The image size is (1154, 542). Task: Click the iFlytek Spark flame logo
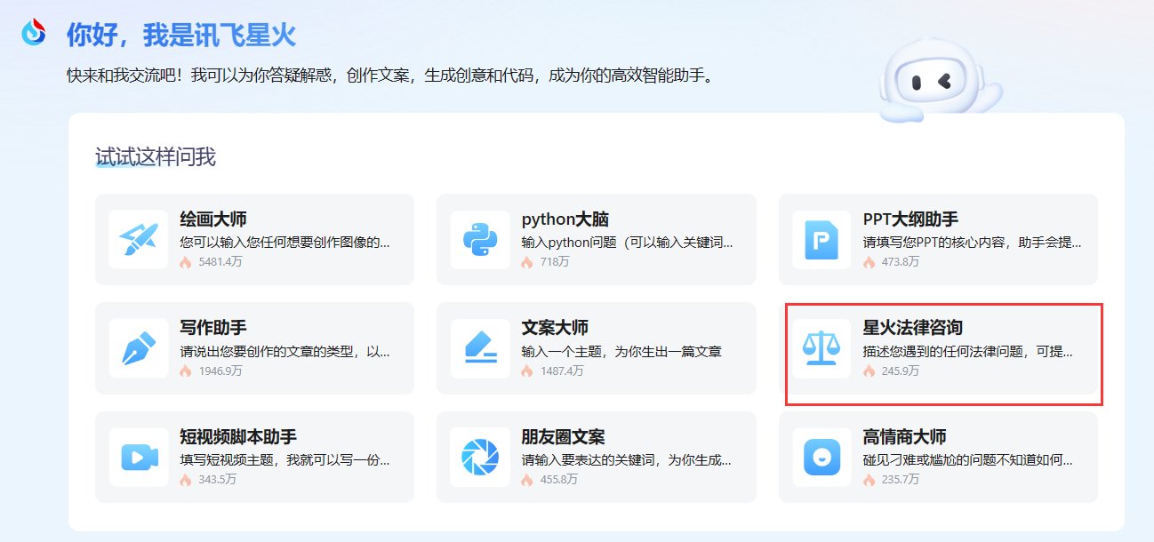pos(34,33)
